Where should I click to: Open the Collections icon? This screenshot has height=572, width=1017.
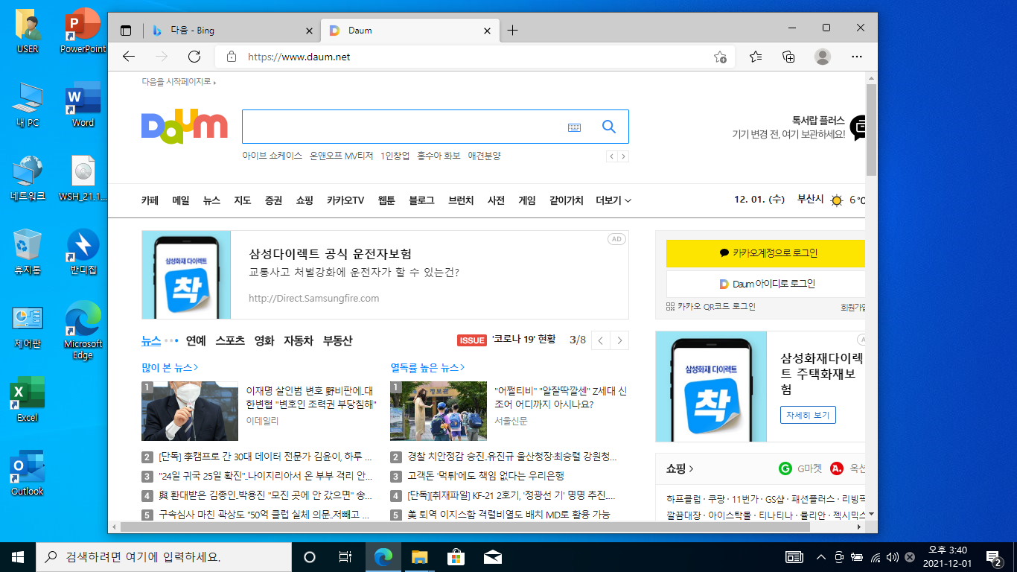point(789,57)
